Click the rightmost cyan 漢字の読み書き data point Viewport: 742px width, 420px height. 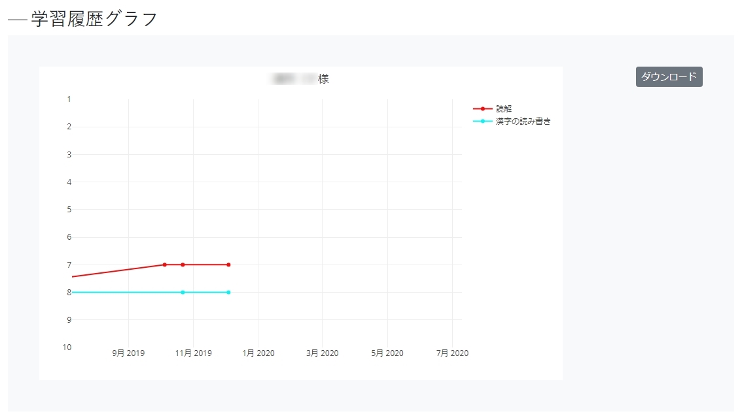[228, 292]
